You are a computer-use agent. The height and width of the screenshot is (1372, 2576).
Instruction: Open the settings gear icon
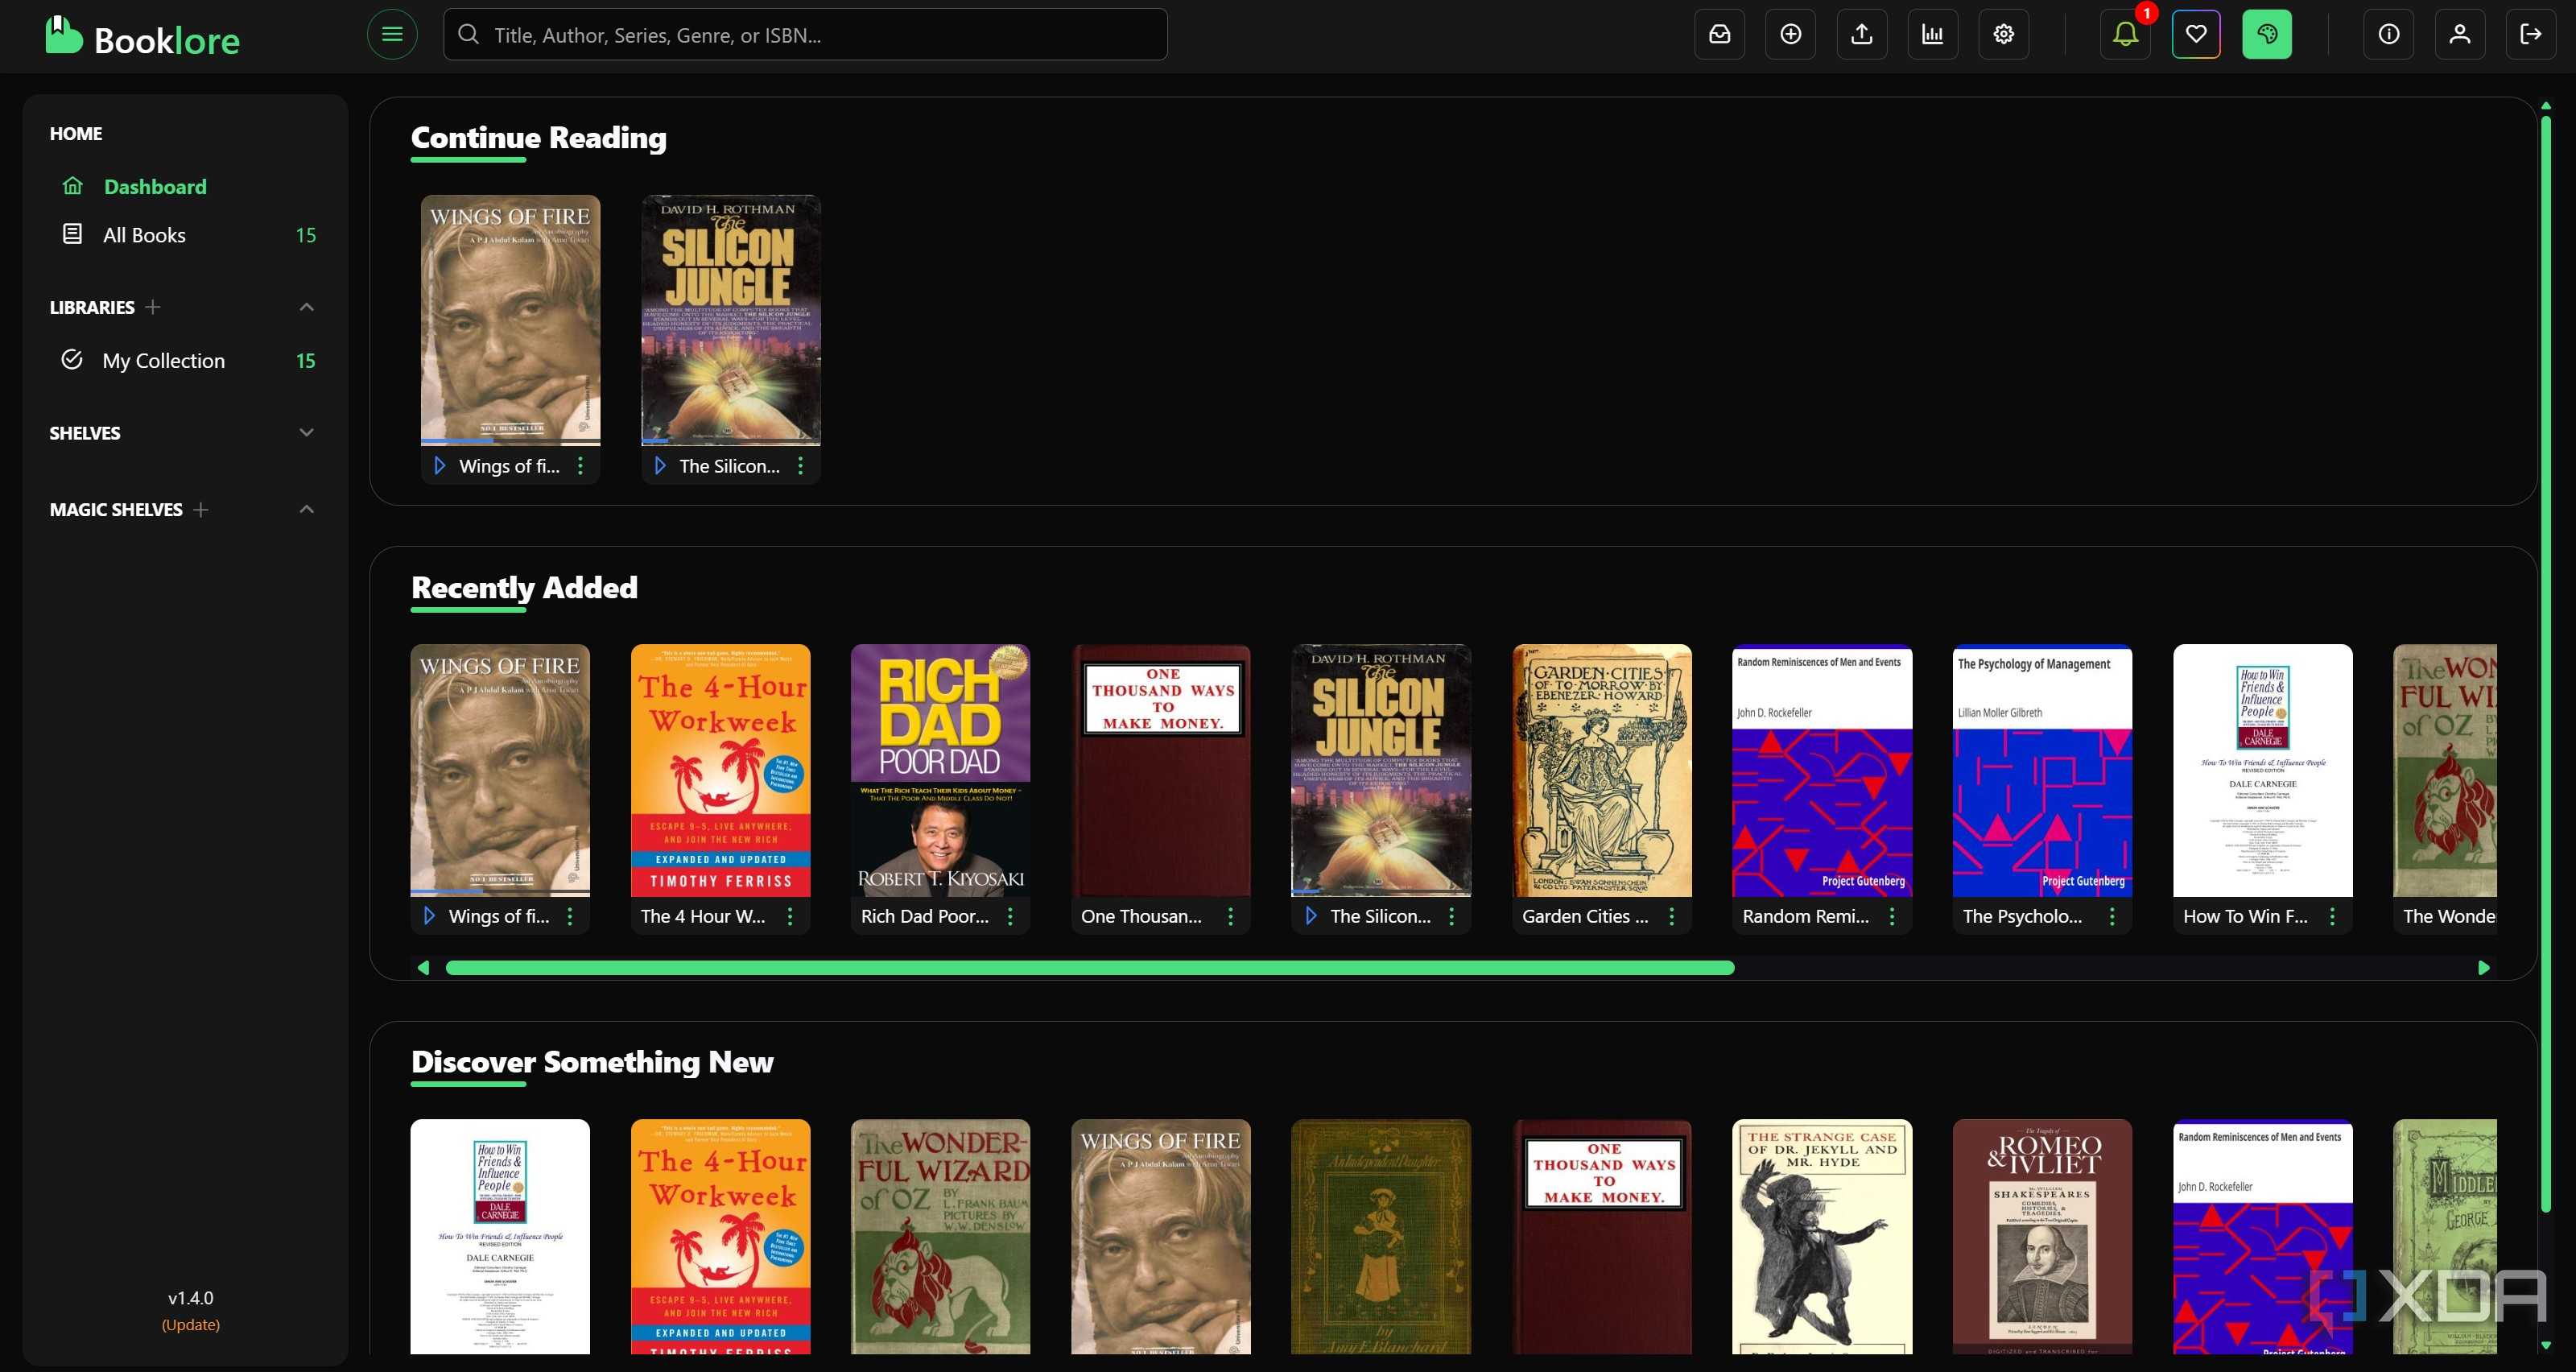pyautogui.click(x=2003, y=34)
